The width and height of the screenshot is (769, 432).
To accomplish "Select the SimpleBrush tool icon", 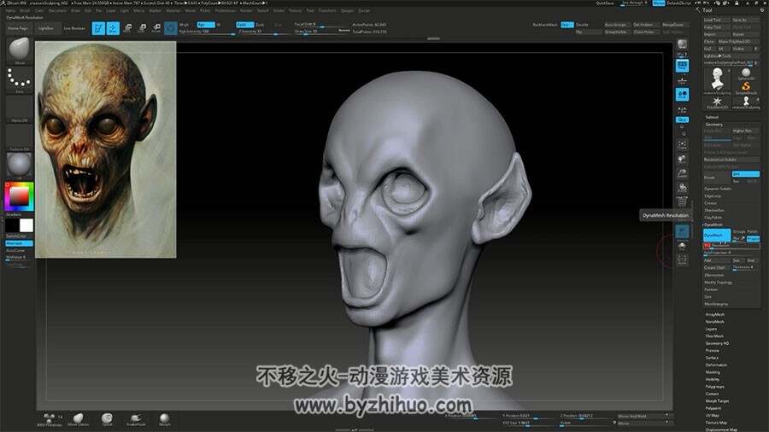I will (x=746, y=88).
